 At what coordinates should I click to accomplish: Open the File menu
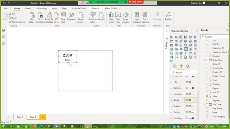pyautogui.click(x=6, y=9)
